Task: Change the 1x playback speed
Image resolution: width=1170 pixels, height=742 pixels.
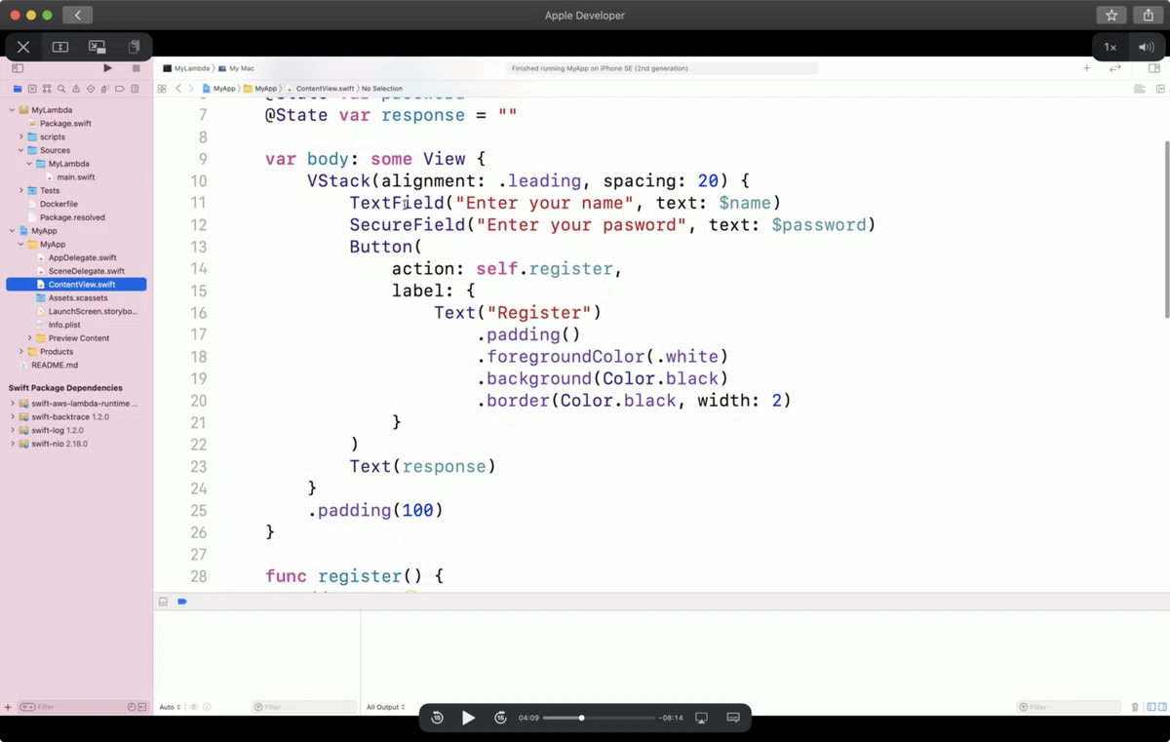Action: (1110, 47)
